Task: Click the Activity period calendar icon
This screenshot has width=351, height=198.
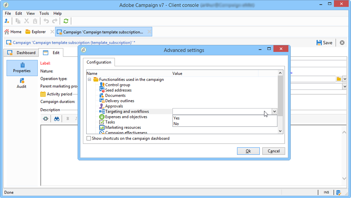Action: [x=43, y=94]
